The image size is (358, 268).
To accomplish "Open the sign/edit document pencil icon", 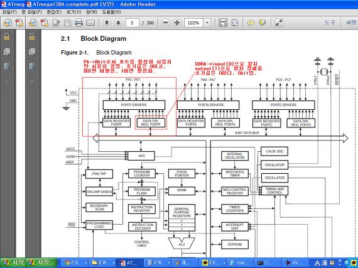I will pos(56,23).
